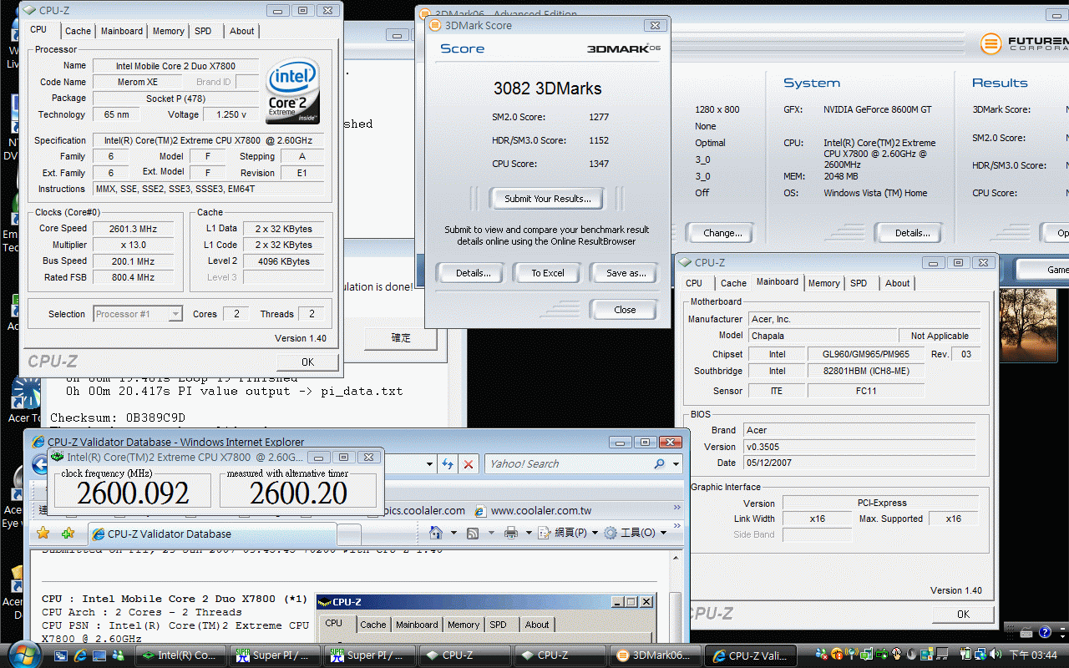Image resolution: width=1069 pixels, height=668 pixels.
Task: Open the Windows Start orb
Action: 25,654
